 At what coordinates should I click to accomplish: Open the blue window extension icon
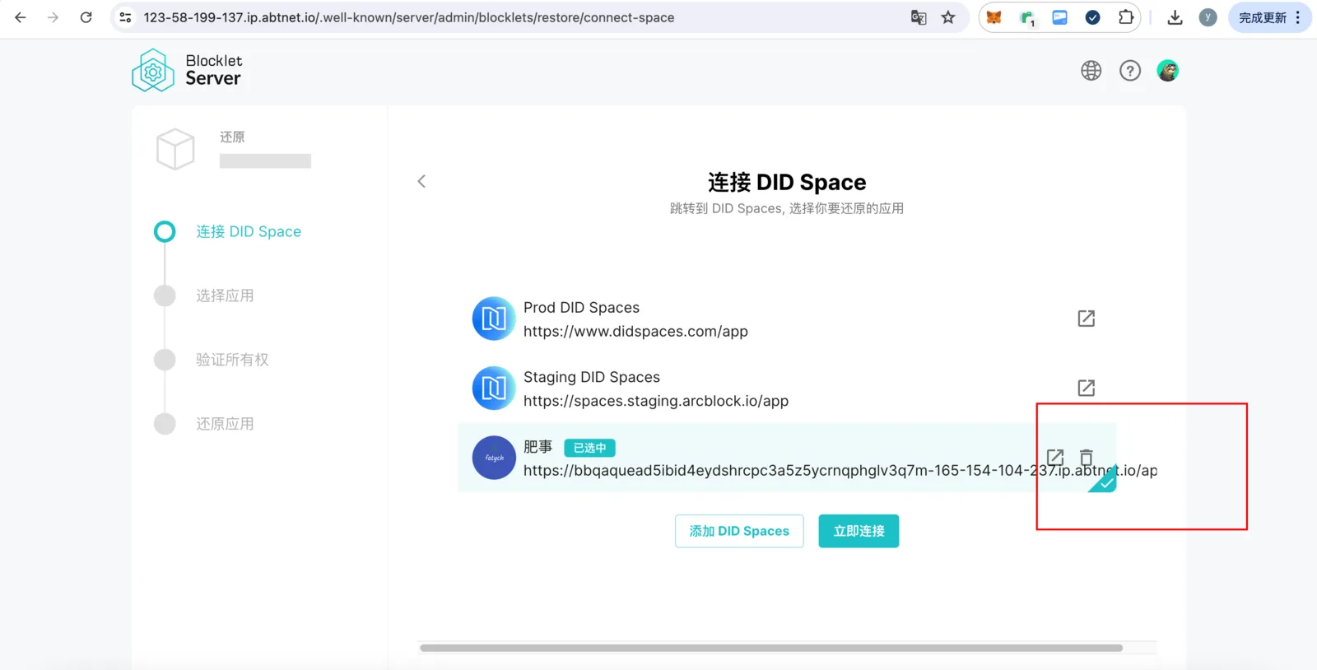(x=1060, y=17)
